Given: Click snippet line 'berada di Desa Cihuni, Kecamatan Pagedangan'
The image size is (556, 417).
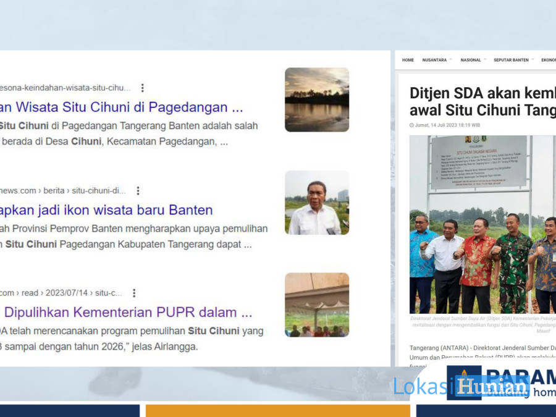Looking at the screenshot, I should coord(114,141).
